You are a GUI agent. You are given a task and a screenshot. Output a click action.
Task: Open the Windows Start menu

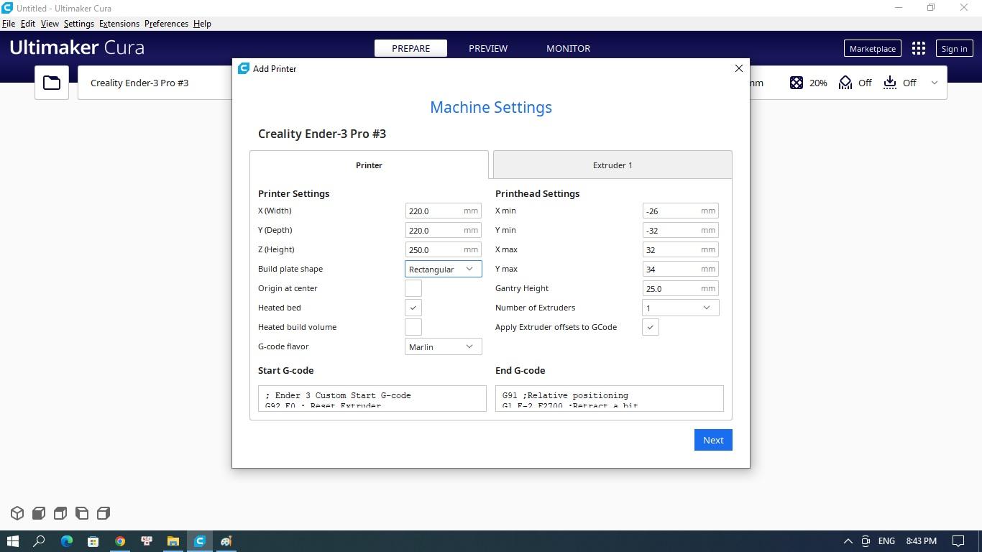tap(13, 541)
